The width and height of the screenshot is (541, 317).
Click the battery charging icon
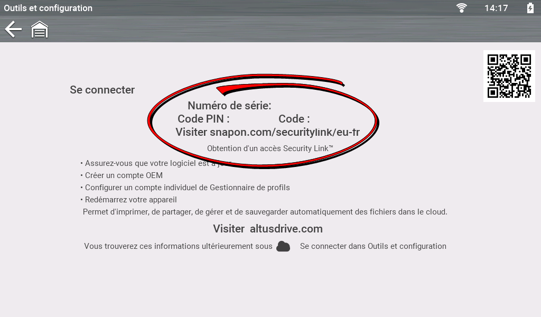tap(530, 8)
